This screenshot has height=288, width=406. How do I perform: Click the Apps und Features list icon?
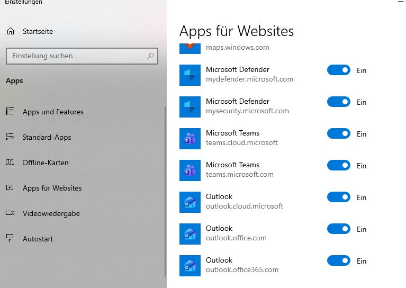coord(10,111)
